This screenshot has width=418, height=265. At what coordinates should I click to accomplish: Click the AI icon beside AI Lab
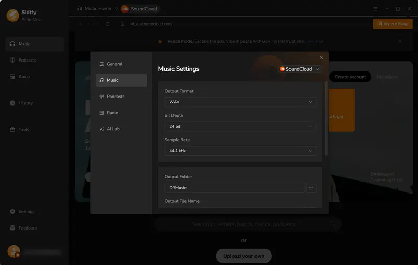101,129
